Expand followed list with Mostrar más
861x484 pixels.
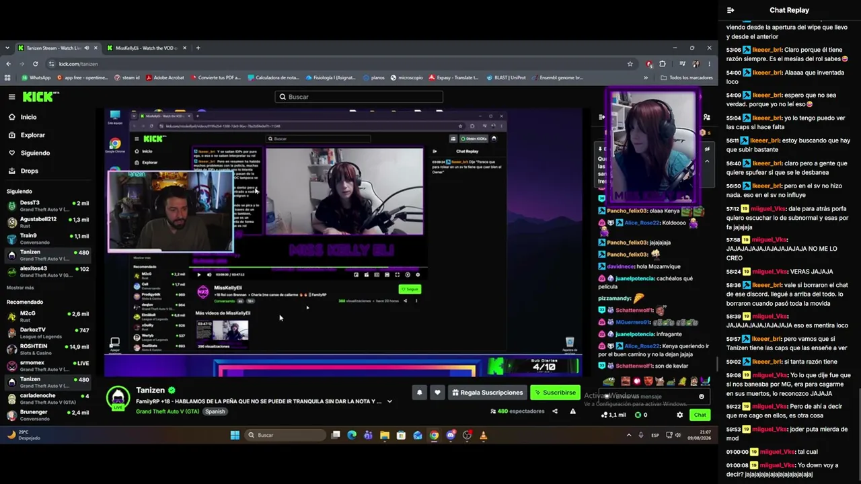pyautogui.click(x=20, y=288)
